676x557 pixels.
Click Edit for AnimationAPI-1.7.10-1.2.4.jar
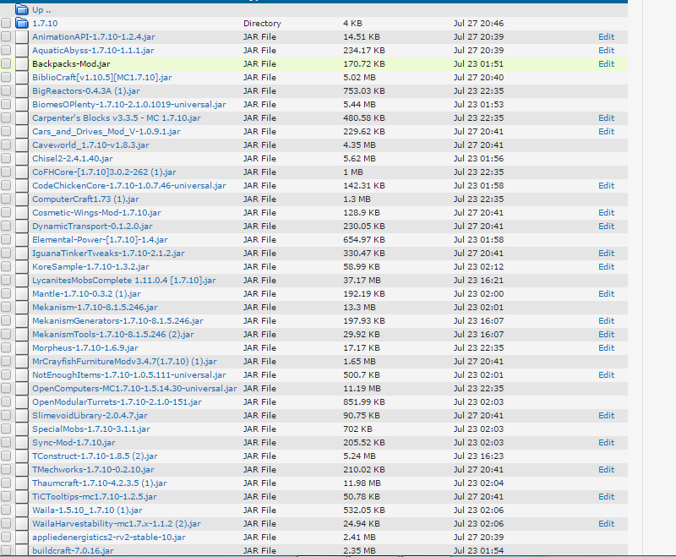point(606,37)
